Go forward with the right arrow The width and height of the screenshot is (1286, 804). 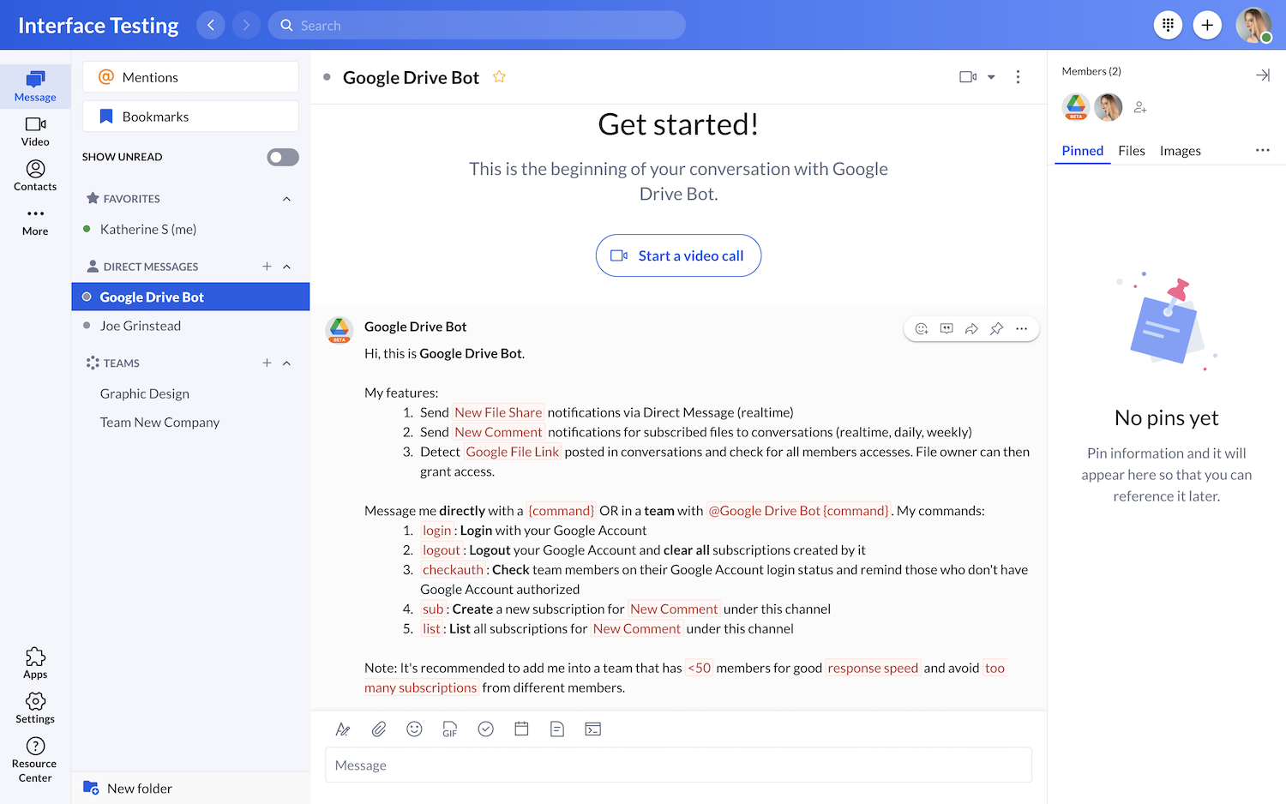tap(246, 25)
